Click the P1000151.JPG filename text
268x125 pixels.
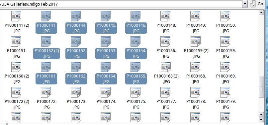coord(17,53)
